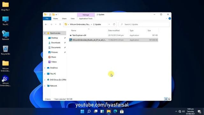Switch to Details view layout icon
This screenshot has height=115, width=204.
[166, 99]
